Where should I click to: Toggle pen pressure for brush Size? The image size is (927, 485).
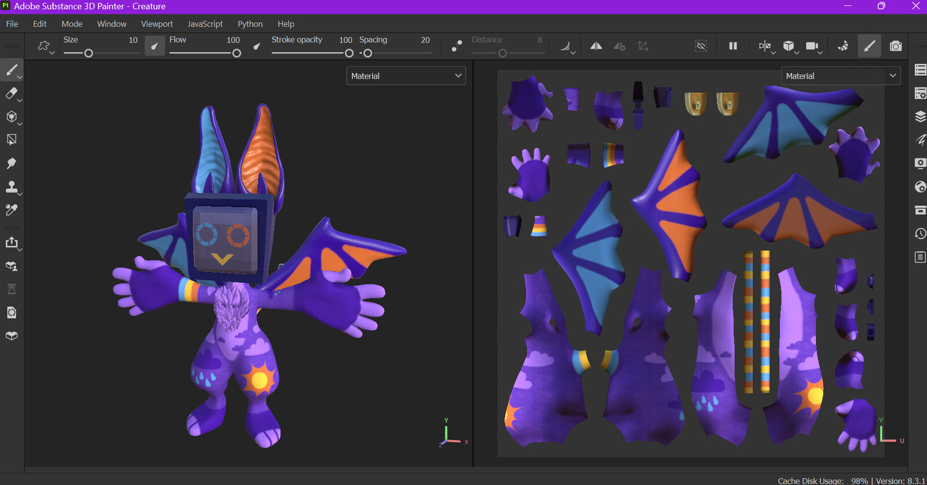(x=154, y=46)
